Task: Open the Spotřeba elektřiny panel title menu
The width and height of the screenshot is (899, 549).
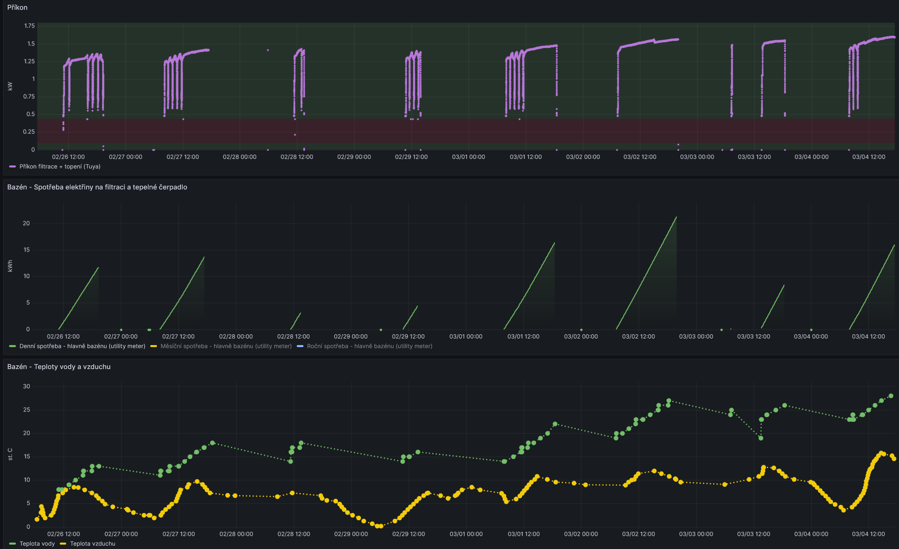Action: click(x=97, y=187)
